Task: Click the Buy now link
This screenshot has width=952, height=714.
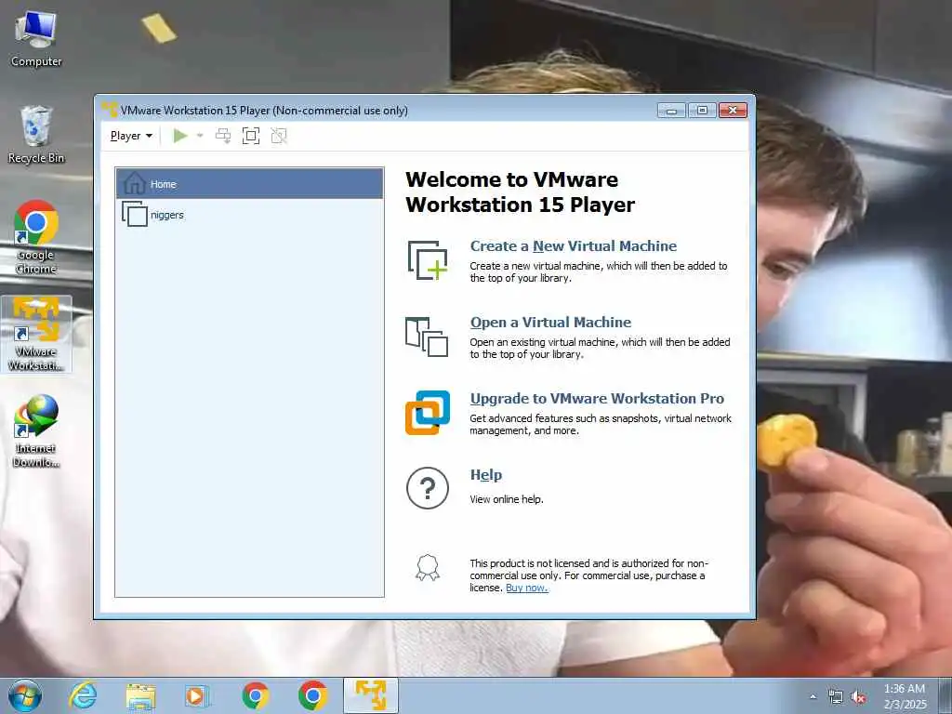Action: (527, 588)
